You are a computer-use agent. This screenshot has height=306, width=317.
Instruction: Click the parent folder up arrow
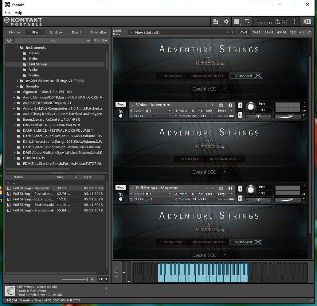pyautogui.click(x=9, y=183)
